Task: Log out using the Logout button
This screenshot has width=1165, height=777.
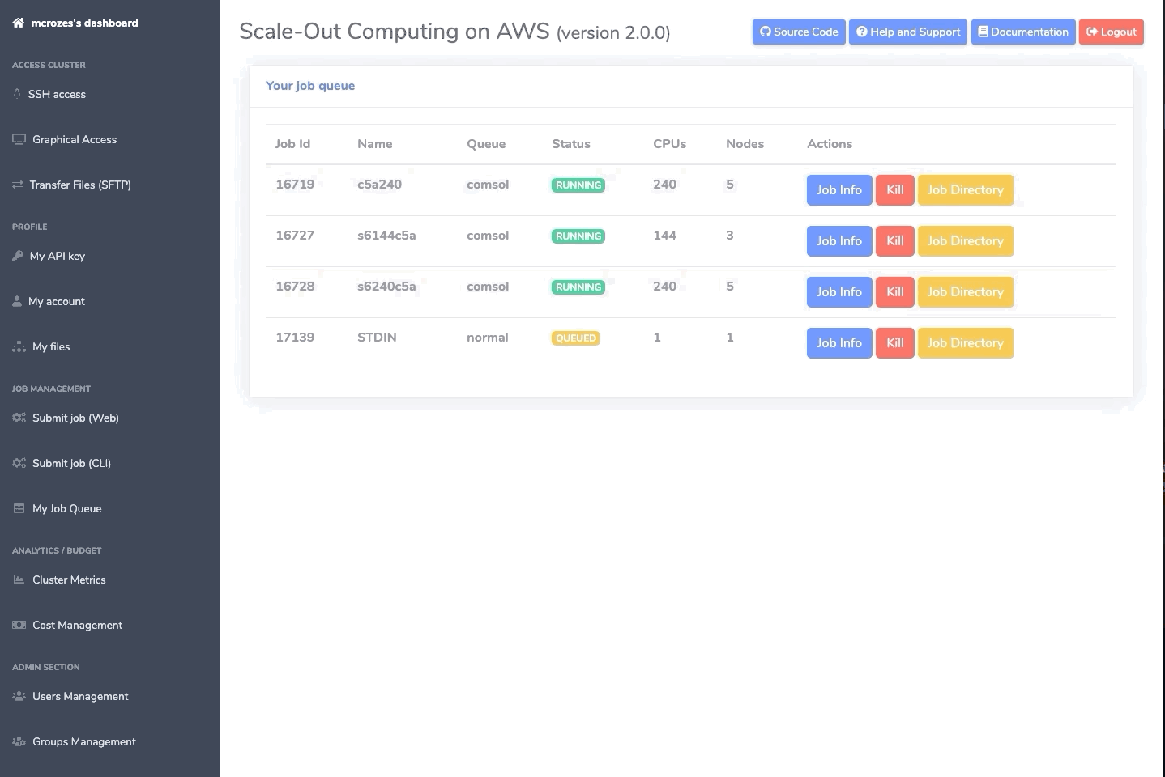Action: point(1111,32)
